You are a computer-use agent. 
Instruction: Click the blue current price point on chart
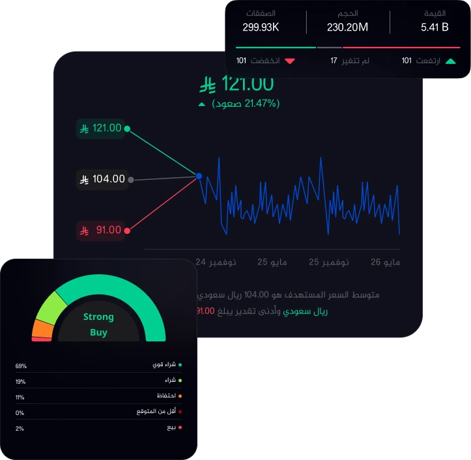[199, 176]
